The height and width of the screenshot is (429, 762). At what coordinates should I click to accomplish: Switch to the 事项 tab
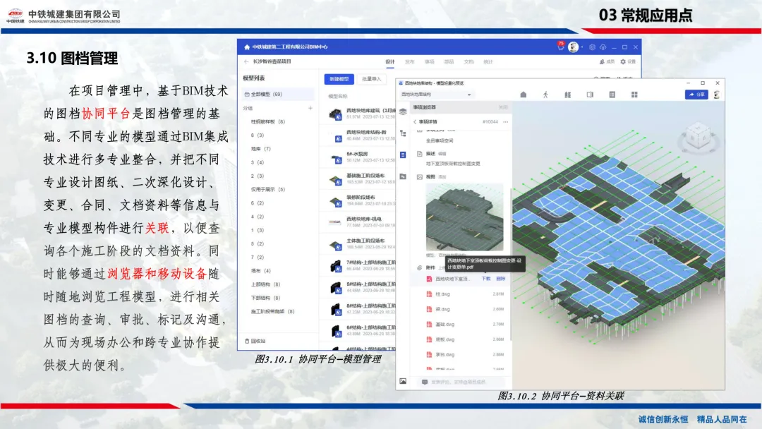(x=430, y=61)
